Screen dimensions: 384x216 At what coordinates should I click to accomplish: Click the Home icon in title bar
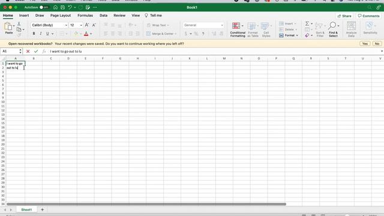click(x=56, y=7)
